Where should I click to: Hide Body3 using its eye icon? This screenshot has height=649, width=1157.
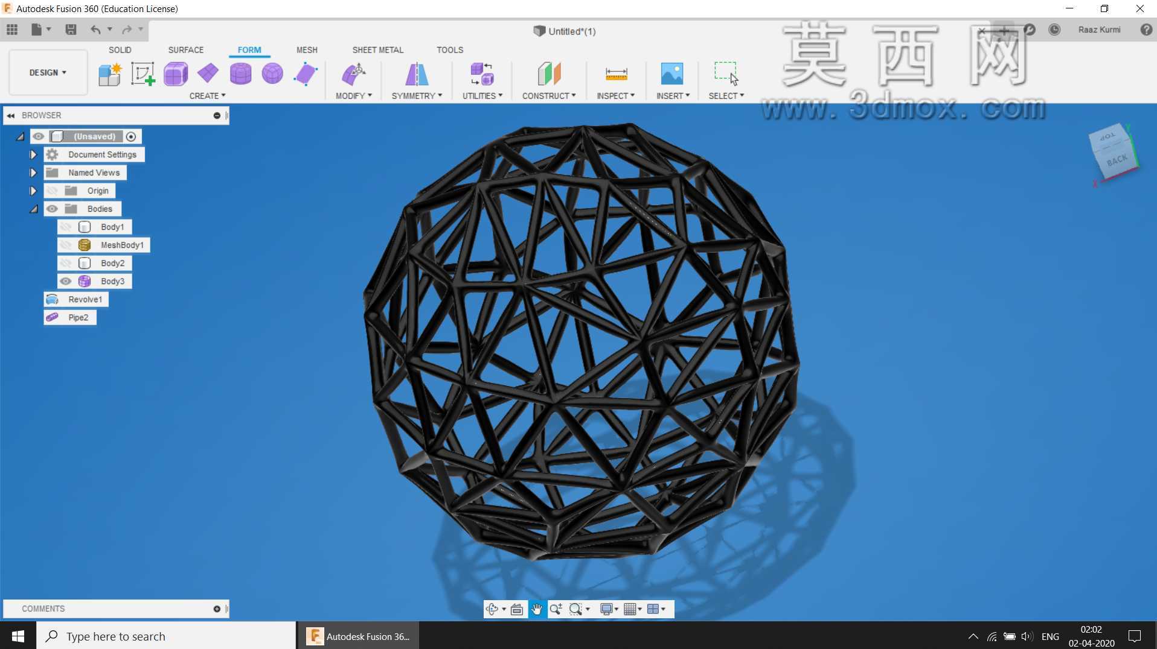[x=66, y=281]
